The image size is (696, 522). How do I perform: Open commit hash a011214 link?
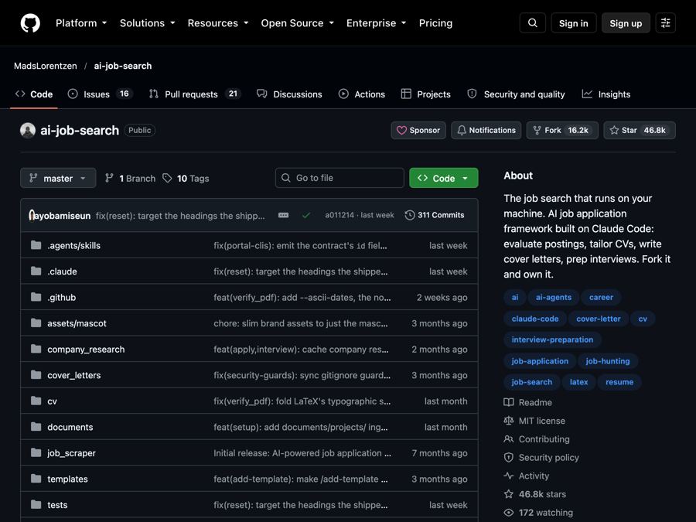(x=339, y=215)
